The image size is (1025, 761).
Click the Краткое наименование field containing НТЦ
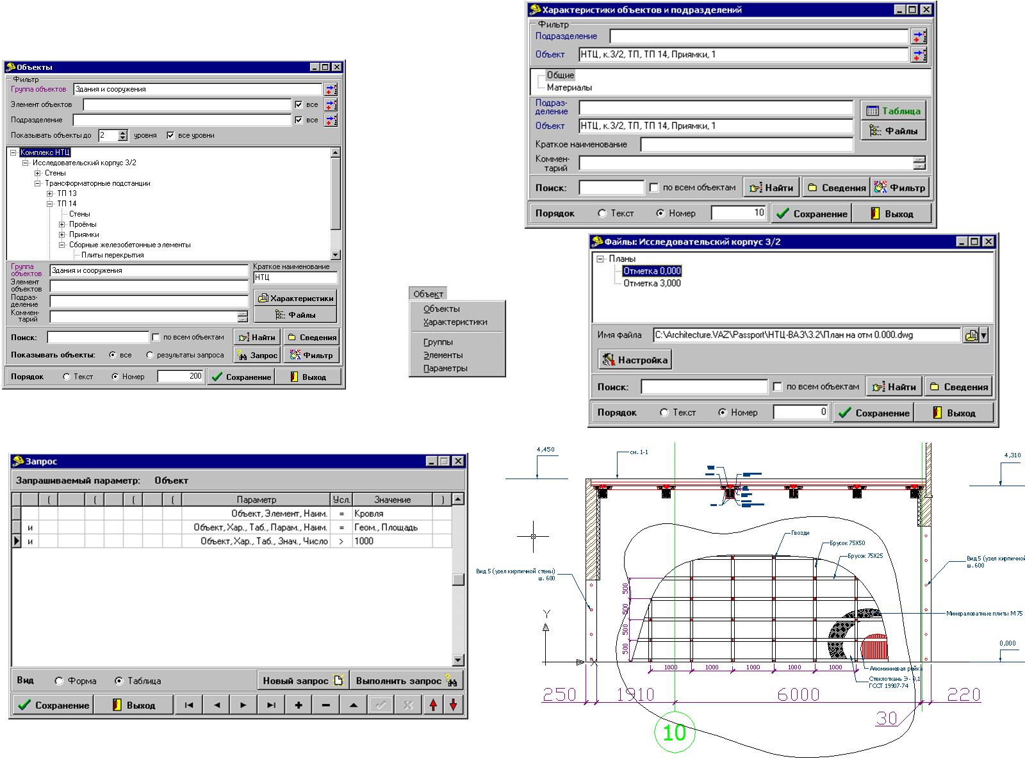pos(295,277)
